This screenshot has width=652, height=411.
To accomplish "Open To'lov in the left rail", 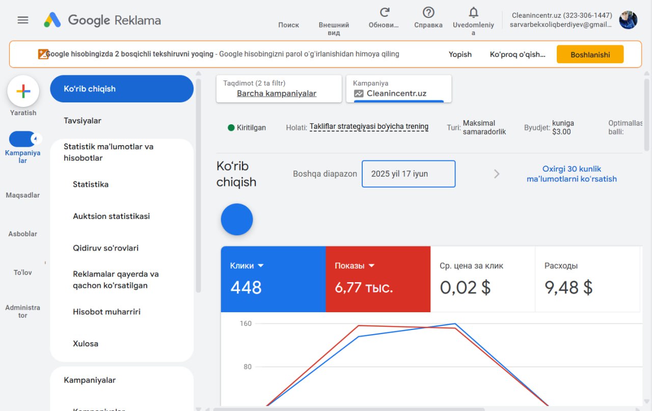I will coord(22,272).
